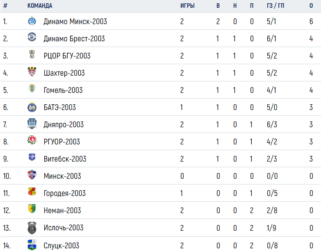This screenshot has height=252, width=321.
Task: Open the Минск-2003 team page
Action: pos(62,176)
